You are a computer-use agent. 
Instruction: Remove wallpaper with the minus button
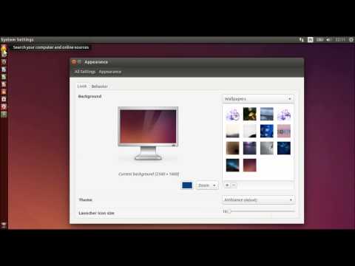point(234,185)
